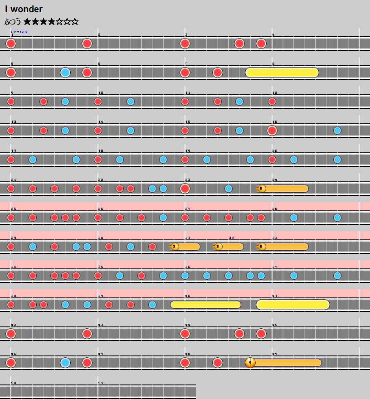370x399 pixels.
Task: Click the balloon note labeled 9
Action: (x=250, y=363)
